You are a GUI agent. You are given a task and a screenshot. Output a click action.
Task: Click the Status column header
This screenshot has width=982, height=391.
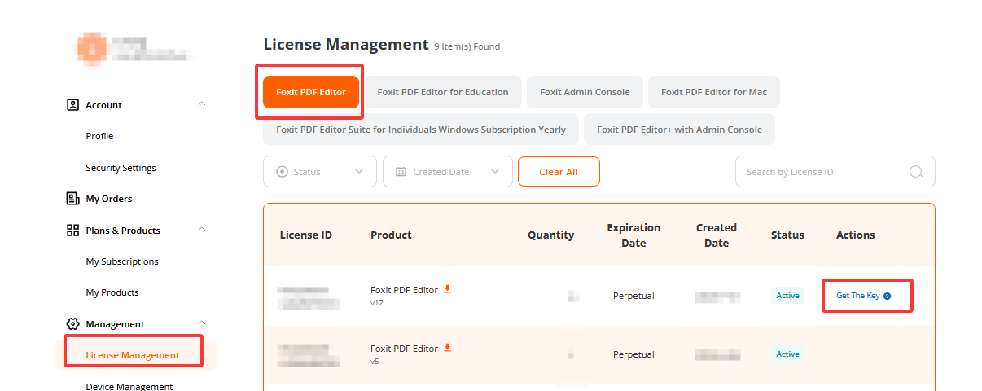(x=787, y=235)
